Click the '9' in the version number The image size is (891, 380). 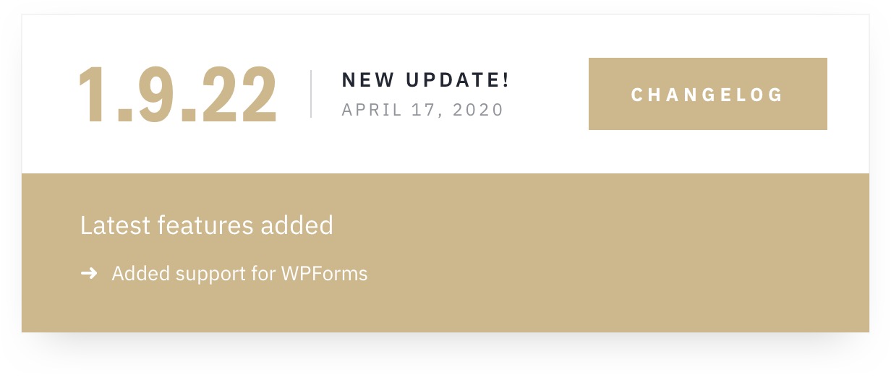[x=153, y=95]
